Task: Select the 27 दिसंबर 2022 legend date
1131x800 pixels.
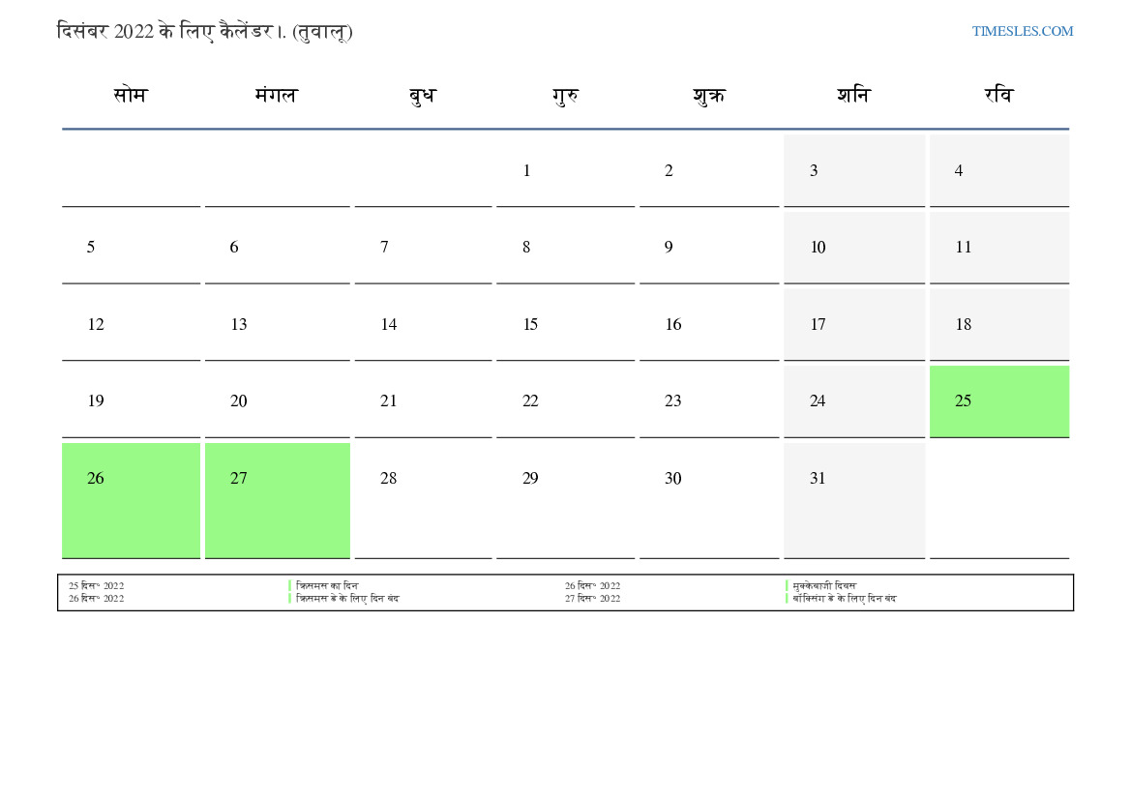Action: point(592,599)
